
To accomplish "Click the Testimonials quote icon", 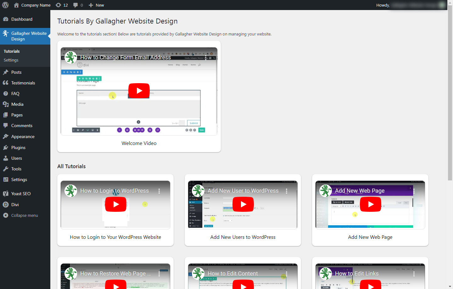I will tap(5, 83).
